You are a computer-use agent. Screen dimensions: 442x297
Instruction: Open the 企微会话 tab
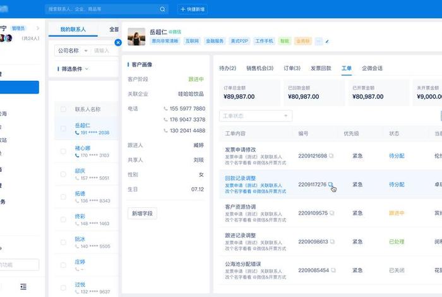(x=373, y=68)
